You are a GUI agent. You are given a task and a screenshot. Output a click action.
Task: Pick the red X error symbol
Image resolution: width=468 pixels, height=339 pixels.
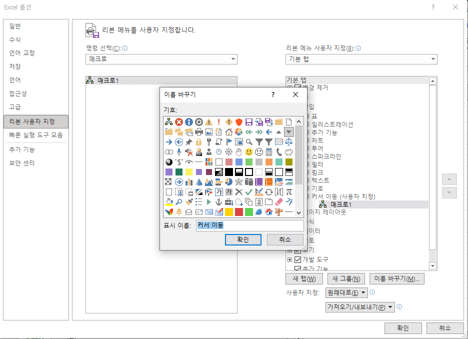click(x=179, y=122)
